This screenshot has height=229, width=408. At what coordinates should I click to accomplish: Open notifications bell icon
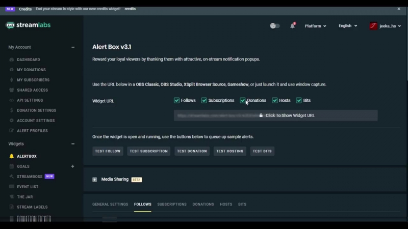point(292,26)
